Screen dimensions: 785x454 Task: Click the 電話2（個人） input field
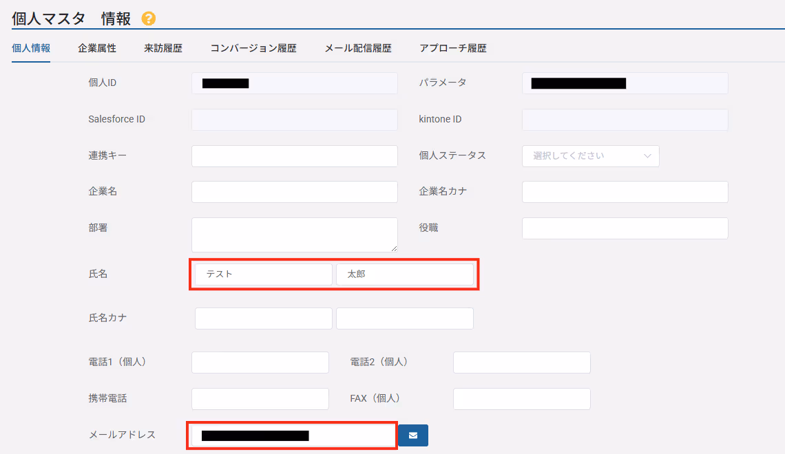coord(522,363)
